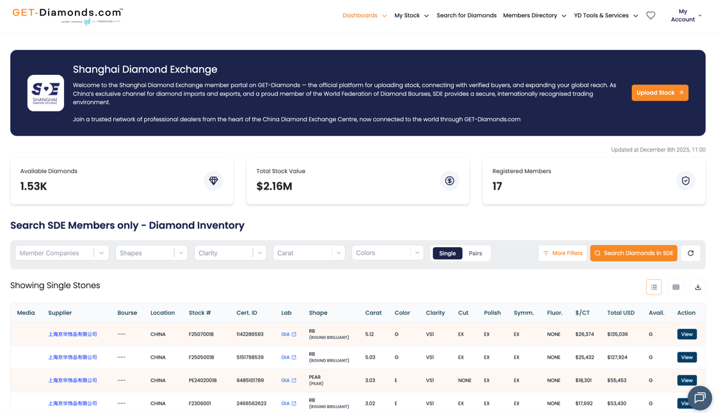Select the Single stones toggle
717x413 pixels.
pyautogui.click(x=447, y=253)
